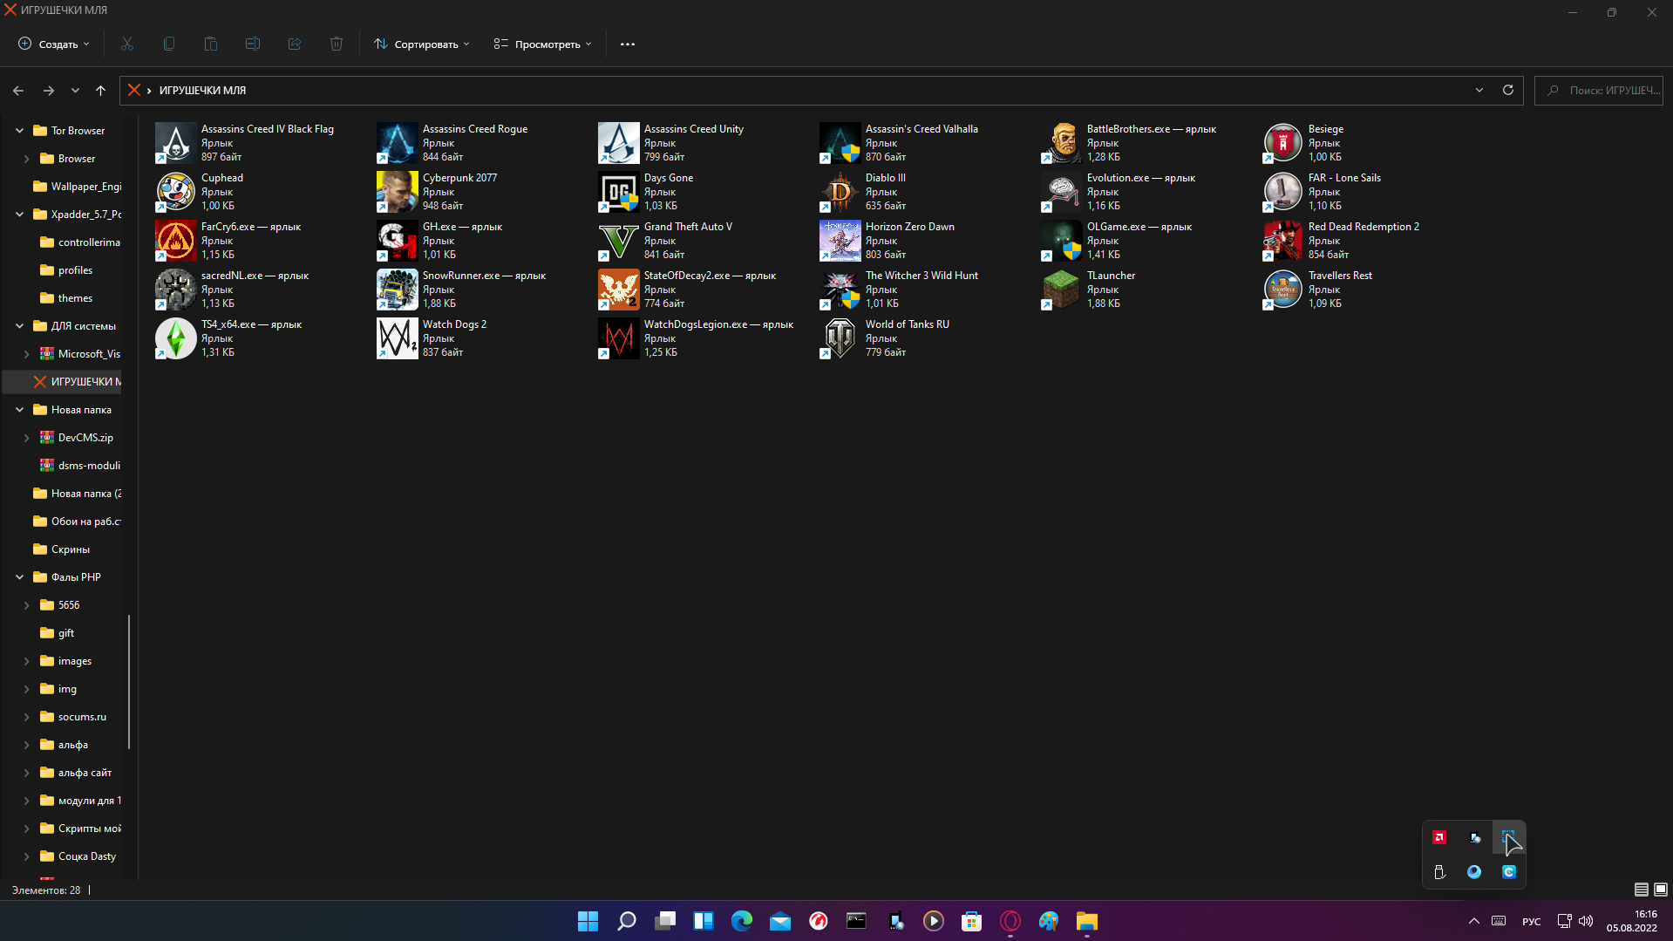Screen dimensions: 1673x941
Task: Click the Share icon in toolbar
Action: pos(295,44)
